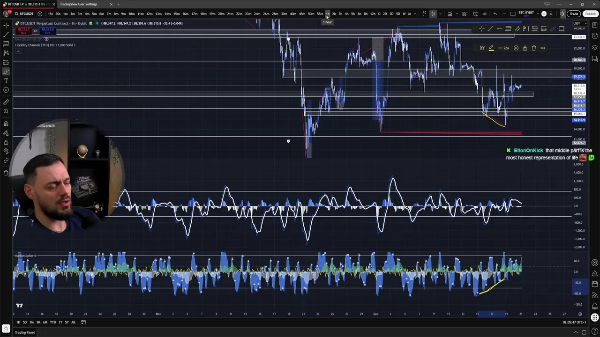Open drawing templates icon in style toolbar
Viewport: 600px width, 337px height.
[482, 48]
